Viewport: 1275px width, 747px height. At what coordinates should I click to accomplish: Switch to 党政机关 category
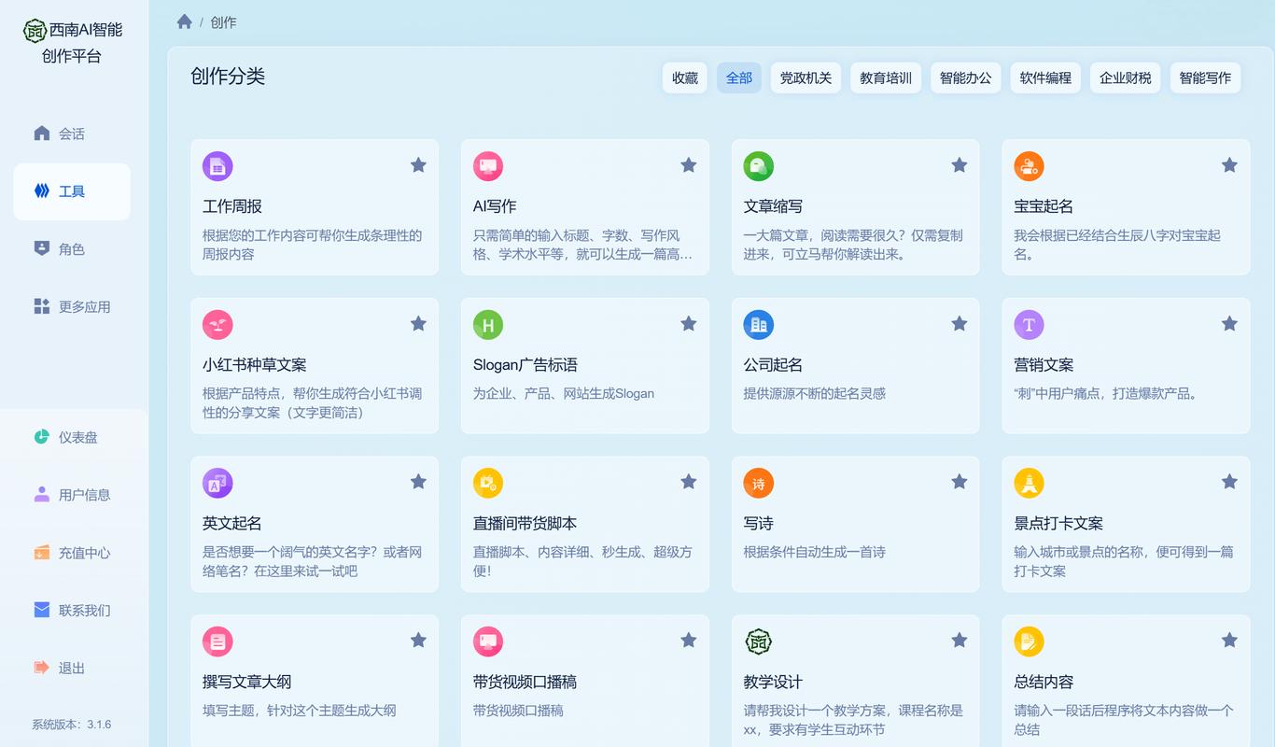[806, 78]
